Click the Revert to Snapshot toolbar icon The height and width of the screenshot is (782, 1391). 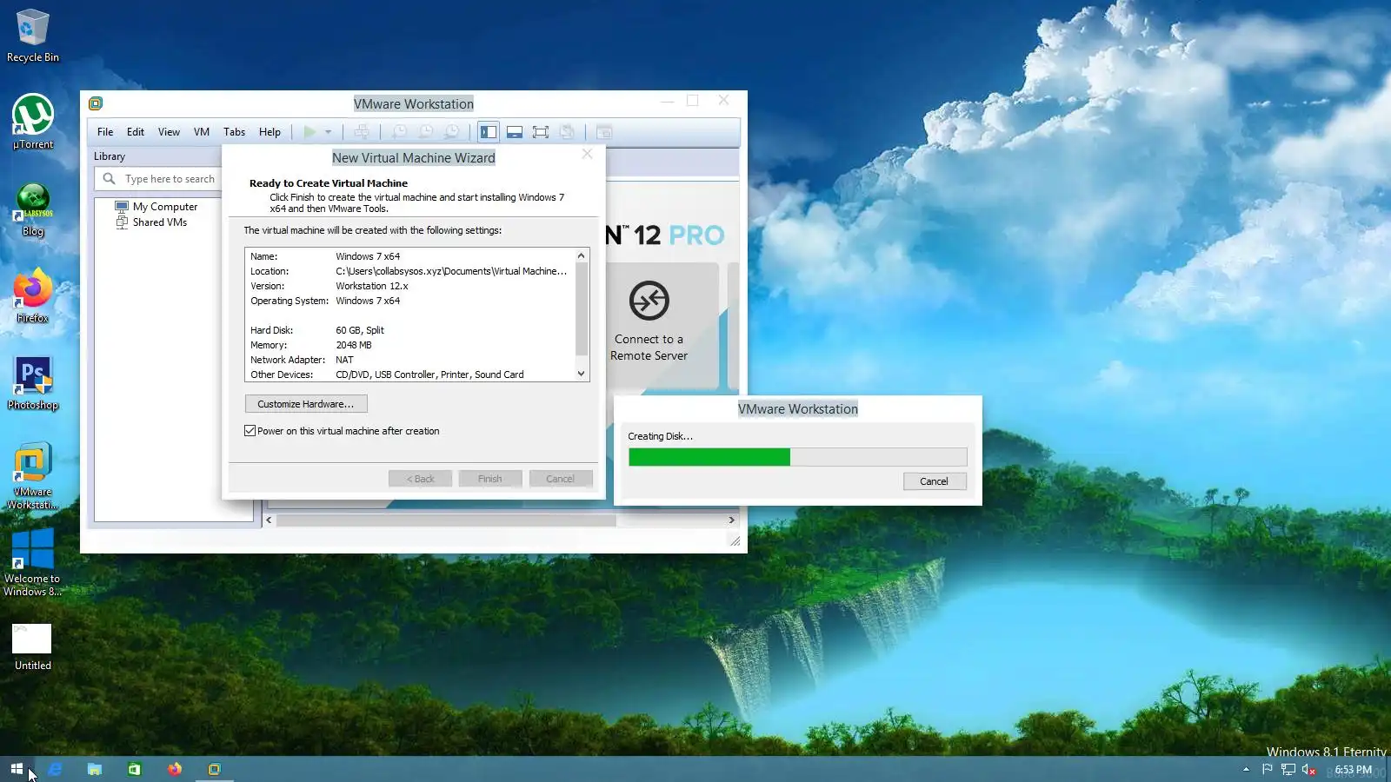425,132
